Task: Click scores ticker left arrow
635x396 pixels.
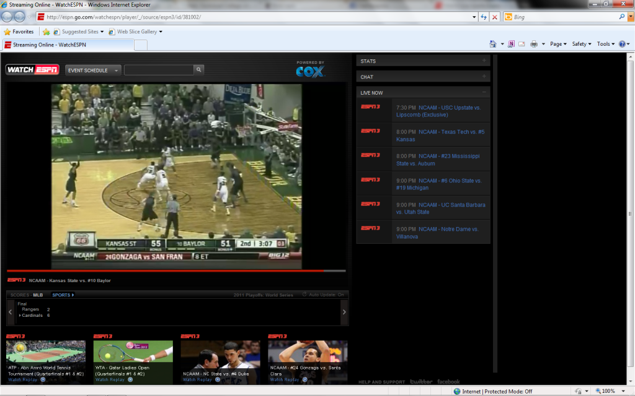Action: (11, 312)
